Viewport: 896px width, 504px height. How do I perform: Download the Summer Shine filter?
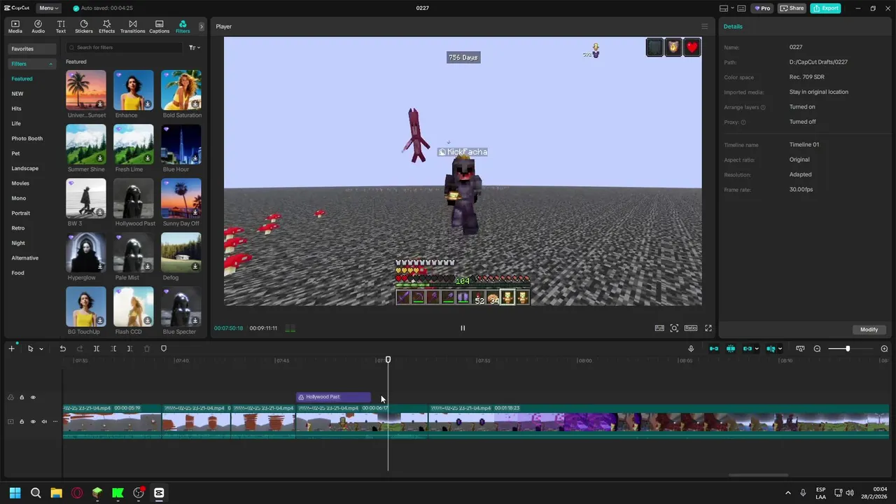click(100, 158)
